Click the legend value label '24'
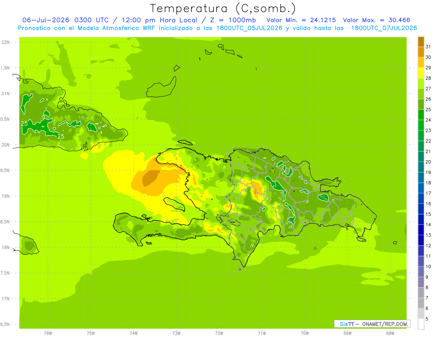 [428, 120]
